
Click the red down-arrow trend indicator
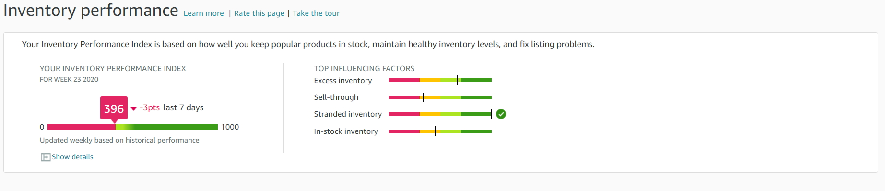[133, 108]
